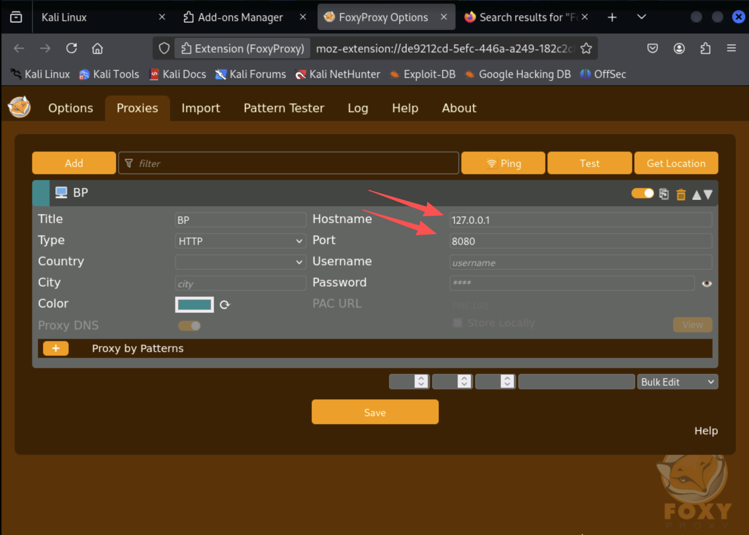The height and width of the screenshot is (535, 749).
Task: Reset the color with the refresh icon
Action: pos(224,305)
